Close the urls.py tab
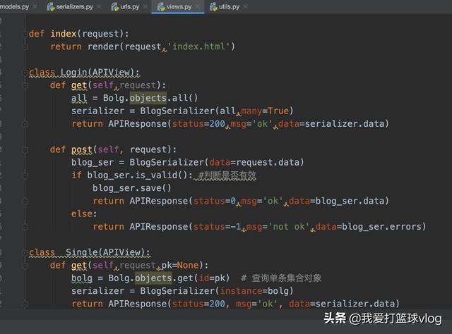Image resolution: width=452 pixels, height=334 pixels. [x=145, y=6]
